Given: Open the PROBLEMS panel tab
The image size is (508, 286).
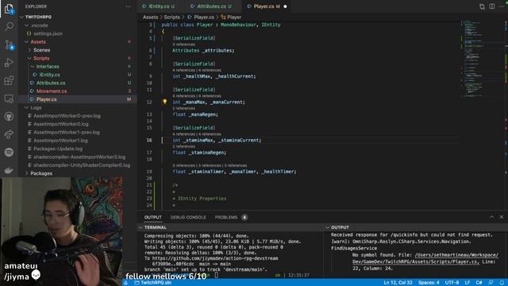Looking at the screenshot, I should tap(226, 217).
